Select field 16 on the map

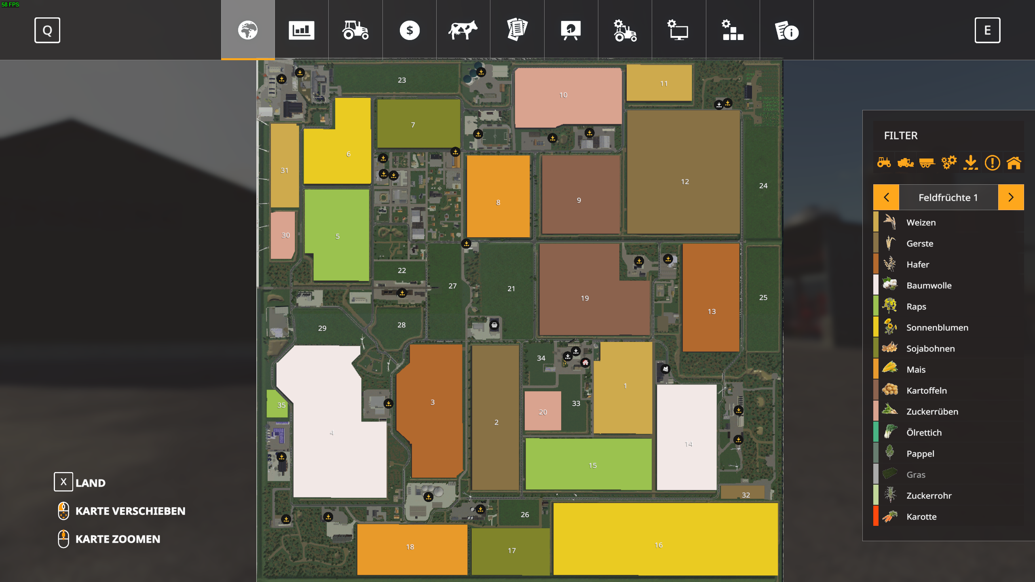click(x=665, y=539)
